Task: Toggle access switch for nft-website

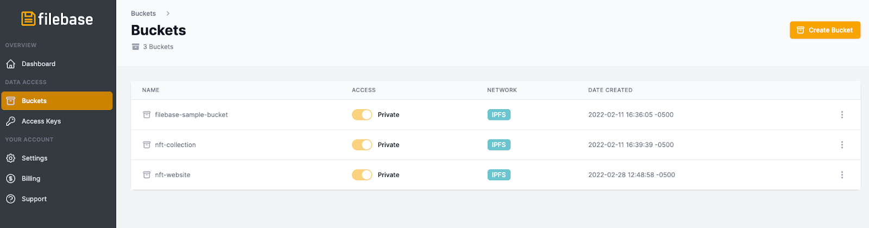Action: pos(362,175)
